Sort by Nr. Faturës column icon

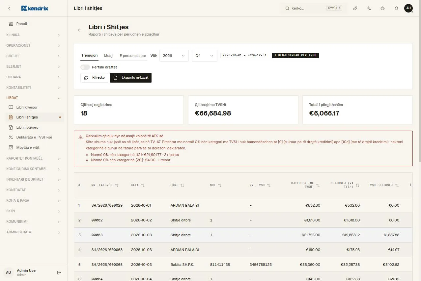pyautogui.click(x=117, y=185)
